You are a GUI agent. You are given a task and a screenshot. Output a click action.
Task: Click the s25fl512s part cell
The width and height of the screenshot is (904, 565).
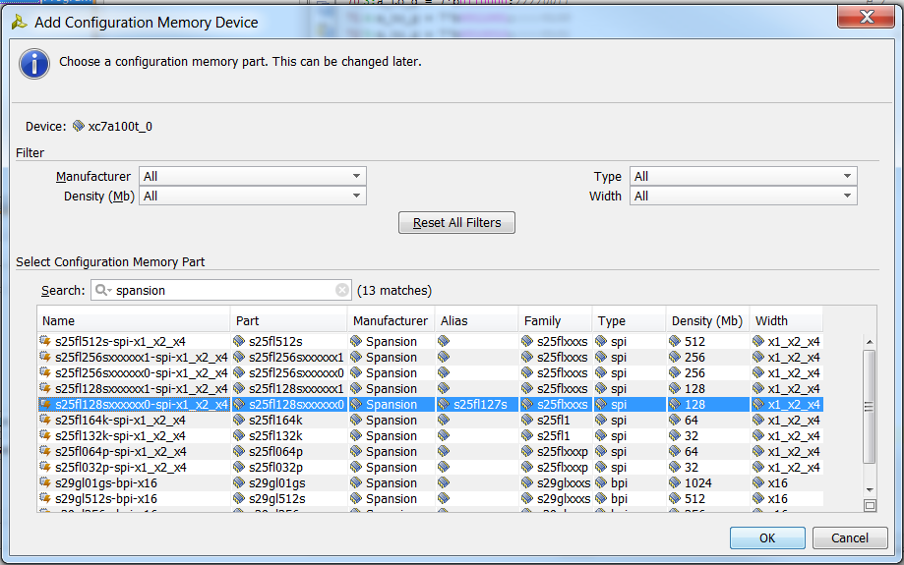click(289, 341)
